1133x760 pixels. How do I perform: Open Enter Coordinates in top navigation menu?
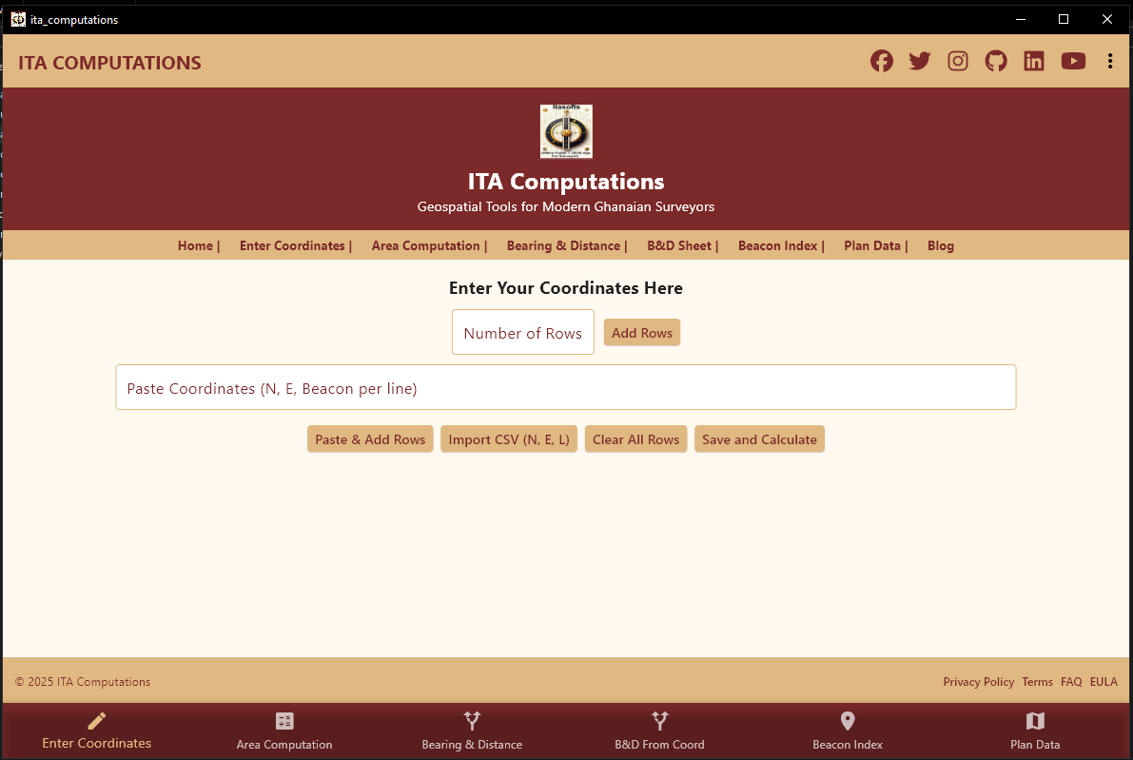pos(293,245)
